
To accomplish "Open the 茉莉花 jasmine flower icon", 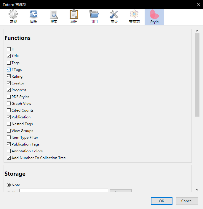I will coord(134,14).
